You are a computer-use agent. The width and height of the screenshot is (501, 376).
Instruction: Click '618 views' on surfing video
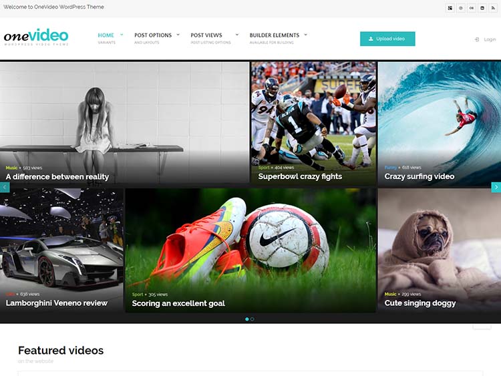point(411,168)
